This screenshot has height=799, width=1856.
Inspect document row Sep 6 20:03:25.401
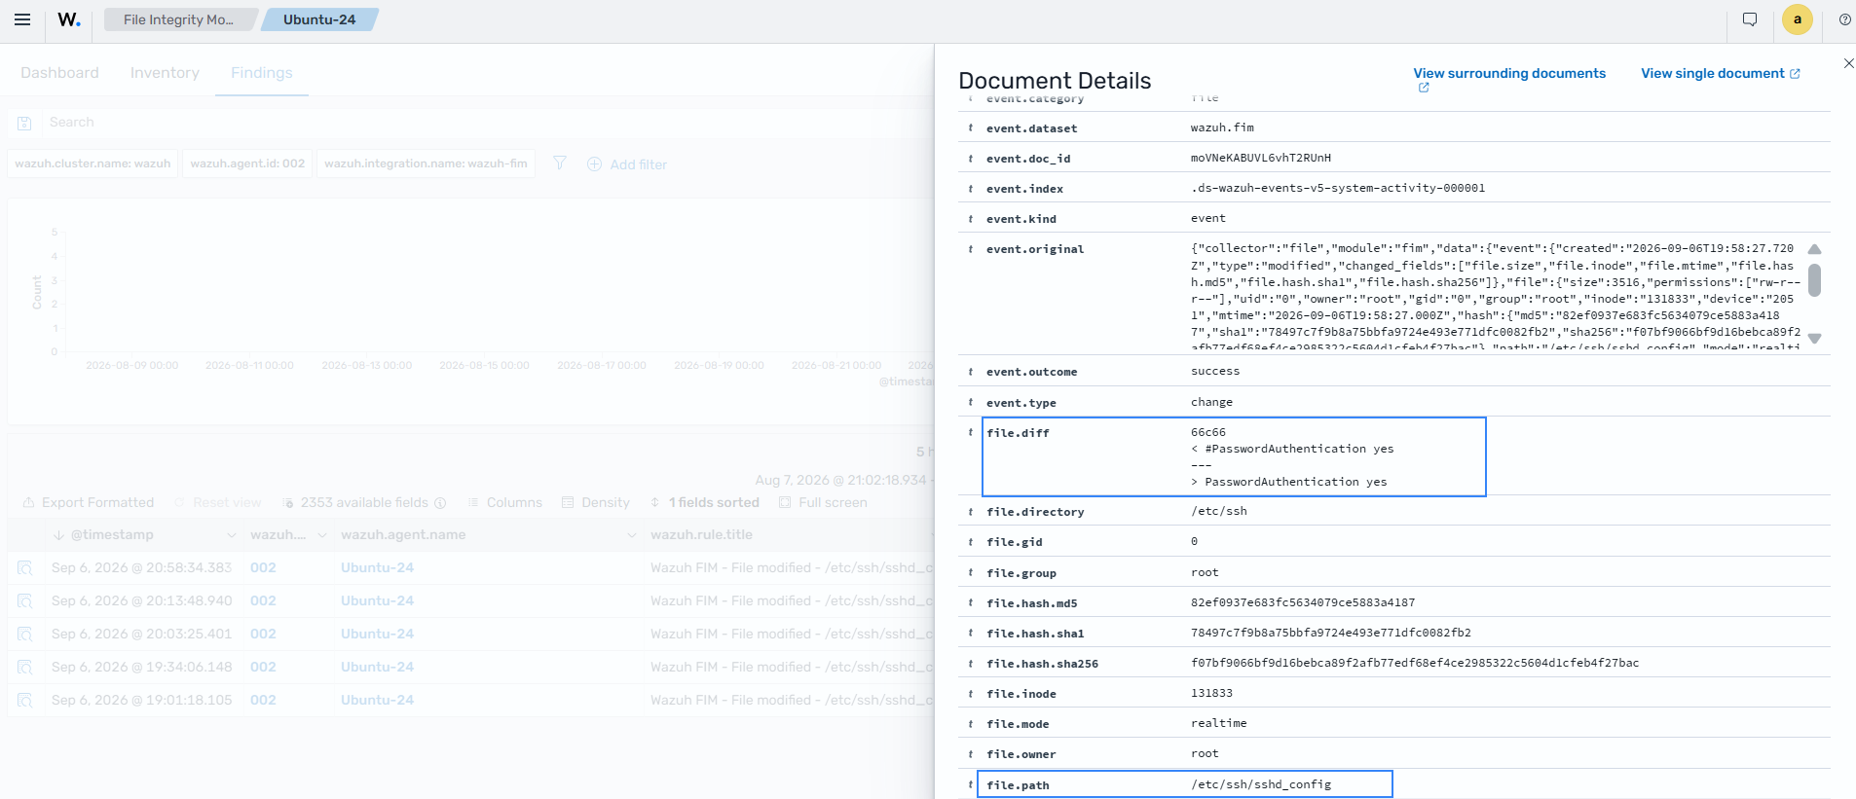coord(25,635)
